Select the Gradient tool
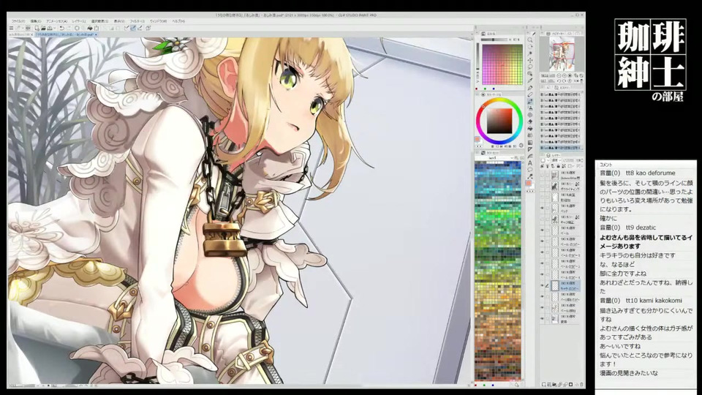The height and width of the screenshot is (395, 702). click(x=530, y=143)
